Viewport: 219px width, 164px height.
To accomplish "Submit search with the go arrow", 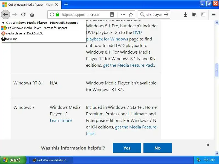I will point(166,14).
